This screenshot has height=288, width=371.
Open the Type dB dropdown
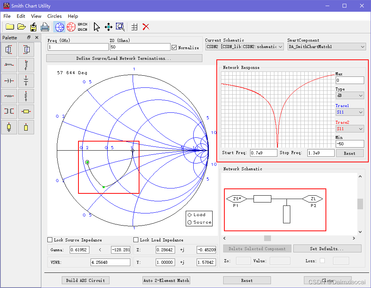coord(350,95)
